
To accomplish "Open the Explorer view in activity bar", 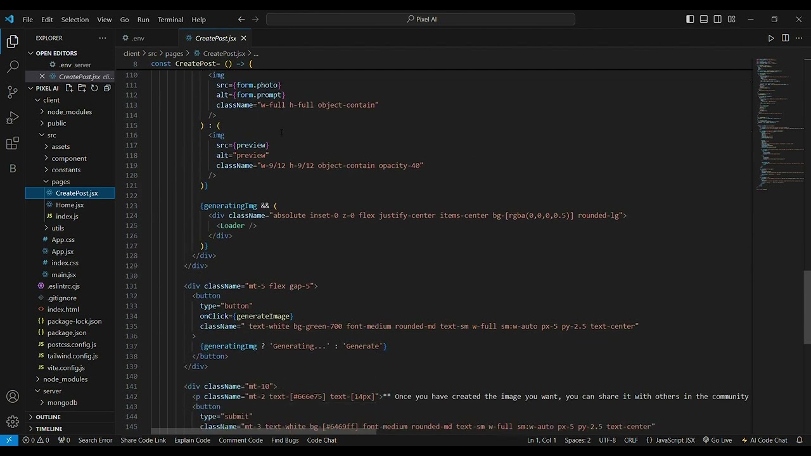I will point(13,42).
